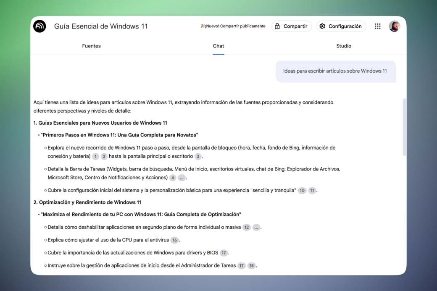The image size is (437, 291).
Task: Open citation 4 after Centro de Notificaciones
Action: [x=173, y=178]
